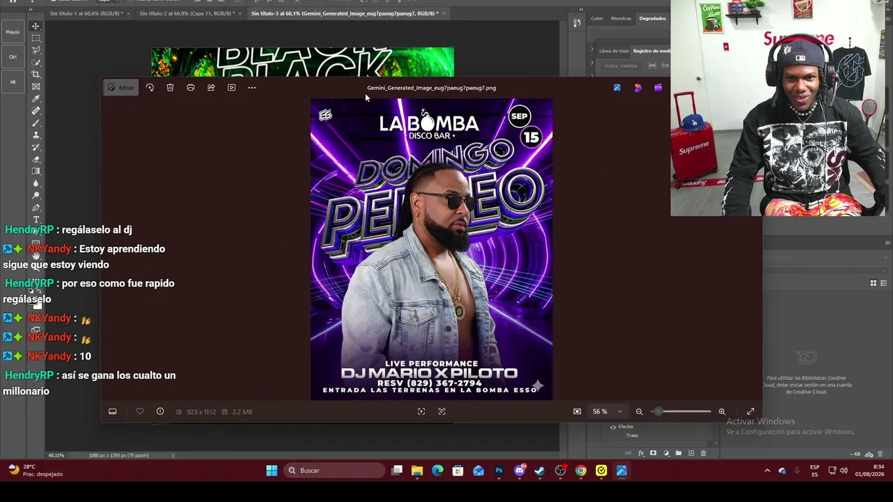Select the Eraser tool

pos(36,159)
